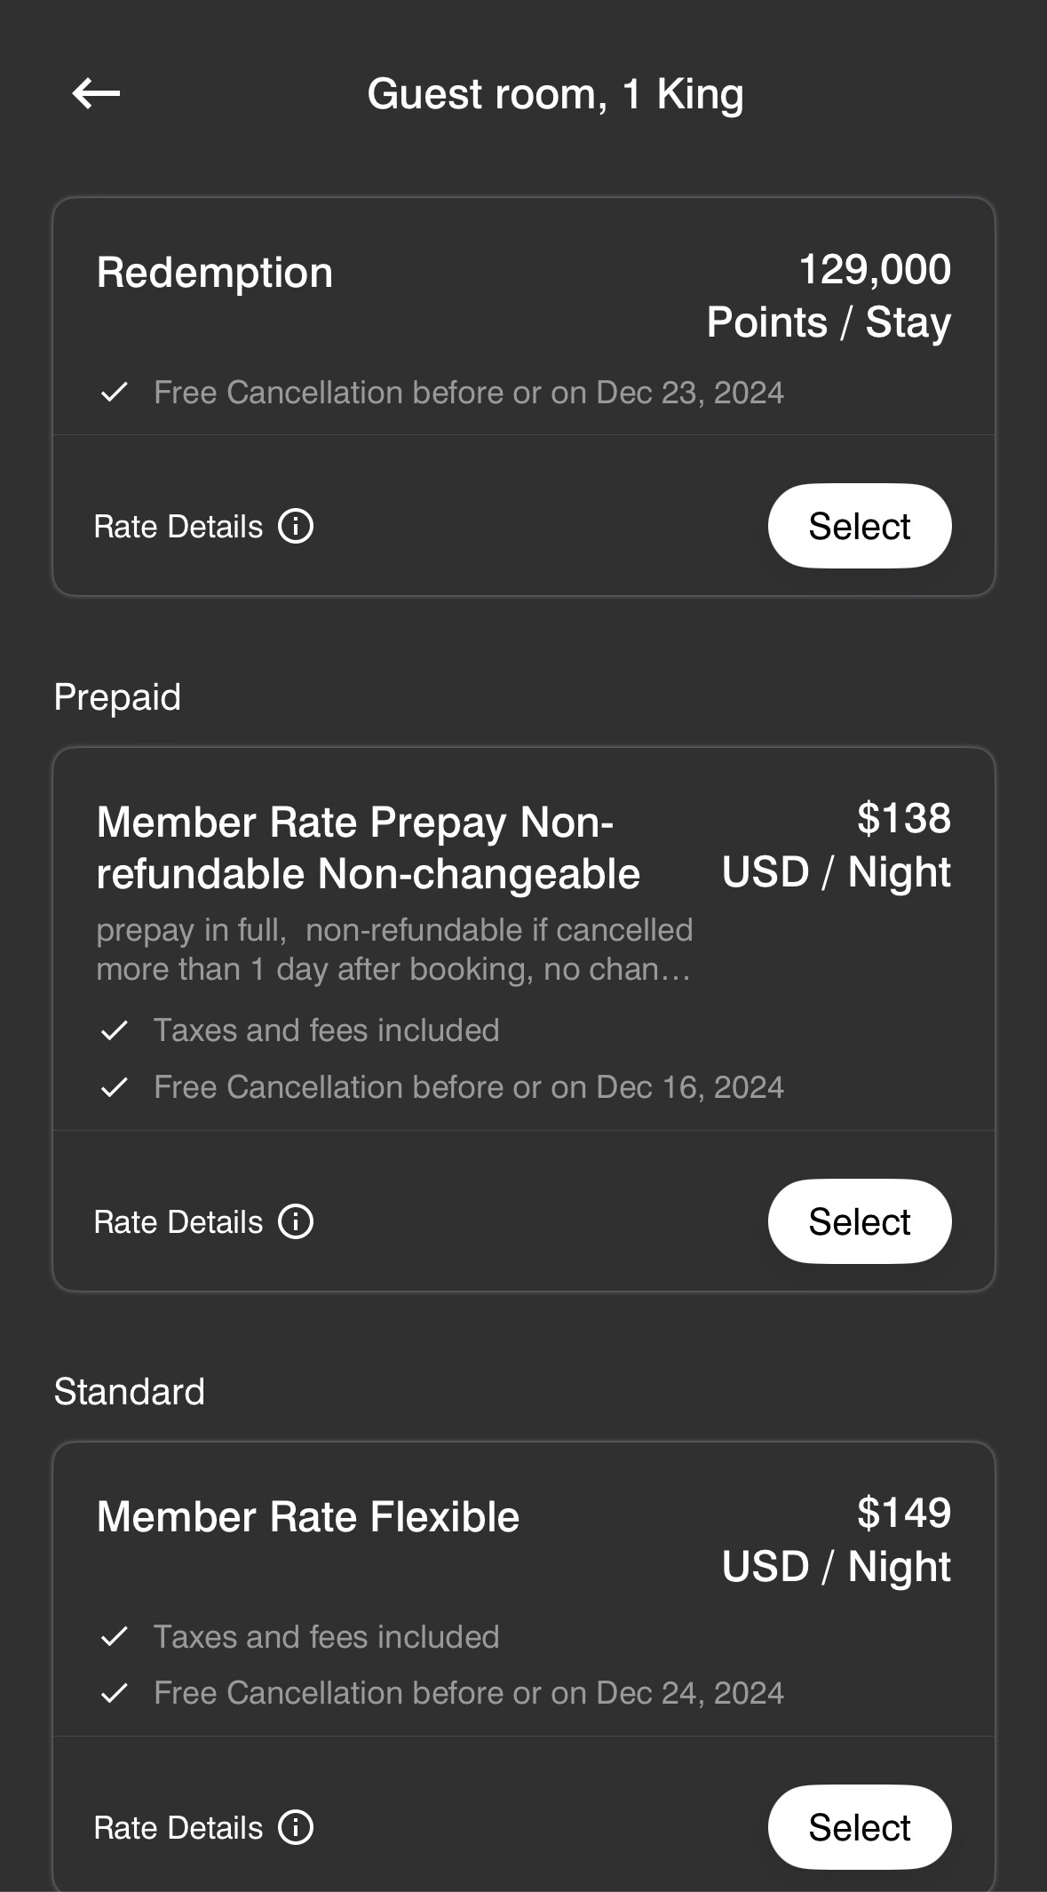Select the Redemption 129,000 points rate
The image size is (1047, 1892).
[859, 527]
